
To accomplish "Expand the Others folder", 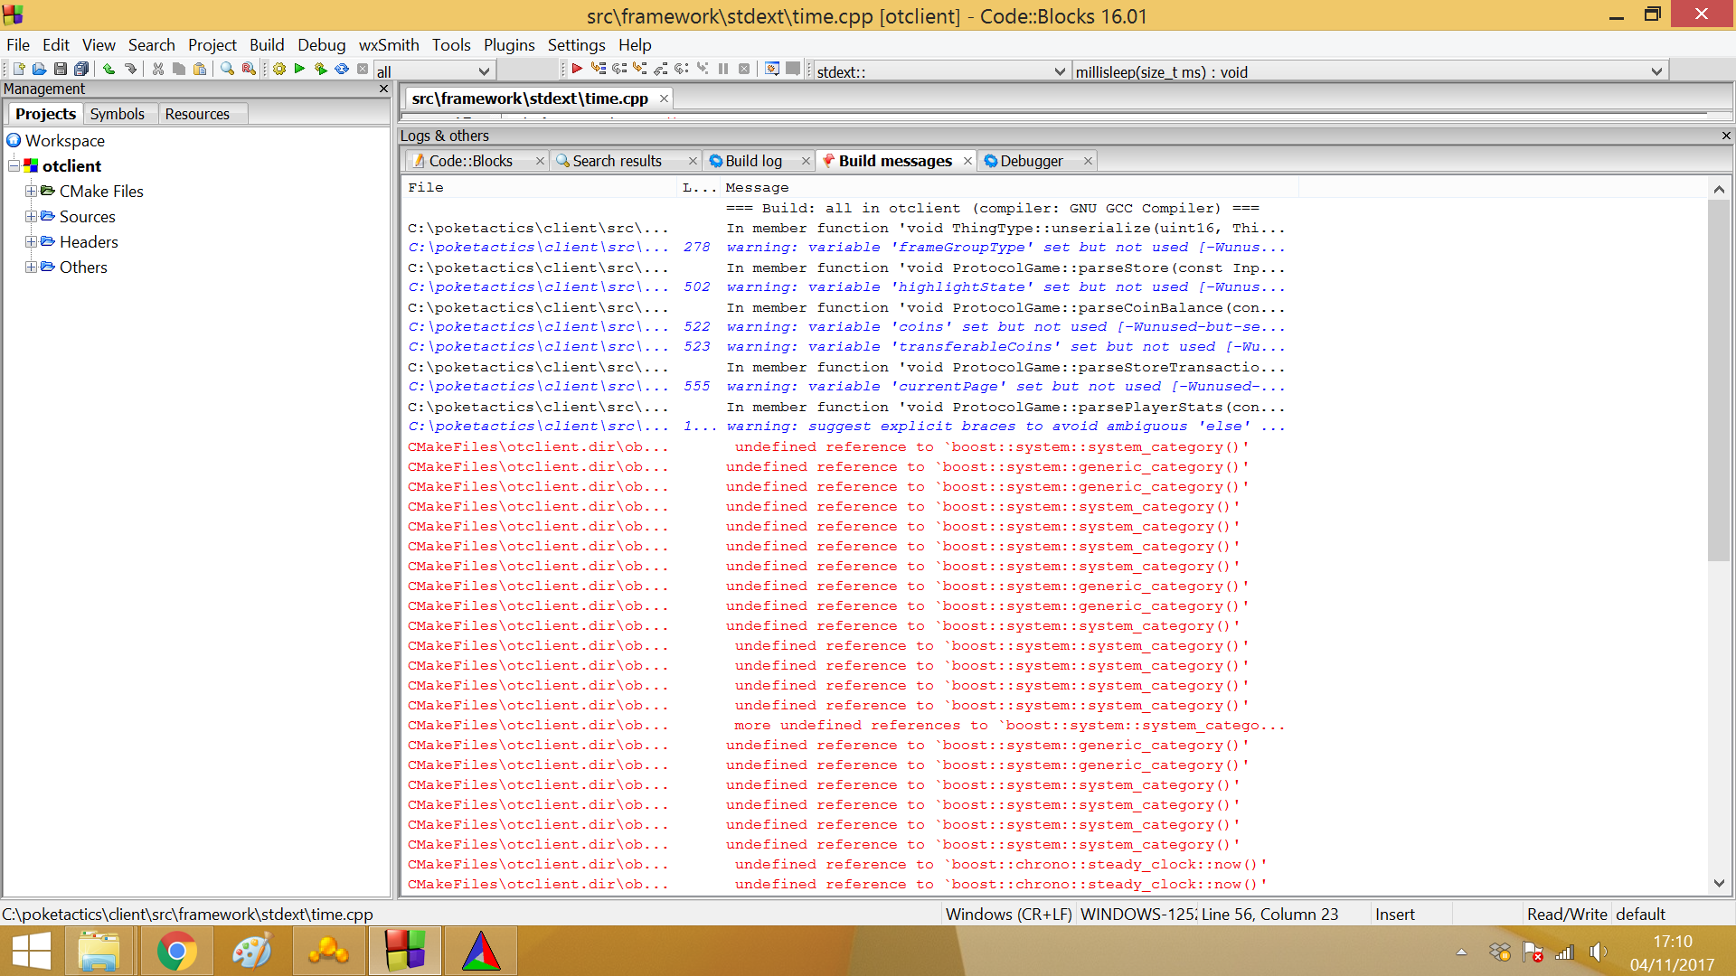I will click(x=31, y=267).
